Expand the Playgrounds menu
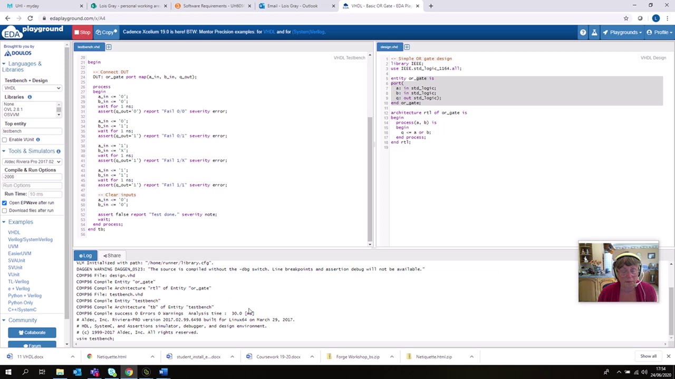This screenshot has width=675, height=379. coord(623,32)
